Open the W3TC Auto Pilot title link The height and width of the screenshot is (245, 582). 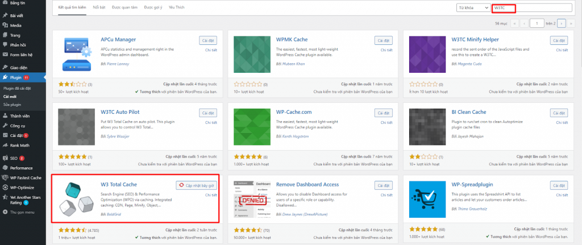click(120, 112)
